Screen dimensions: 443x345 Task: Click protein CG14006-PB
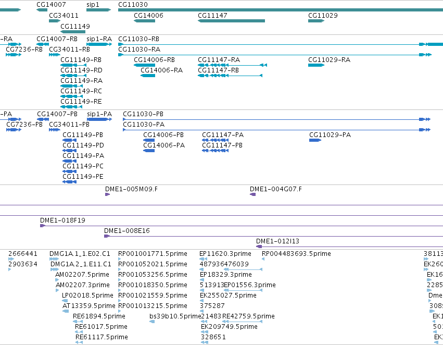pos(149,140)
